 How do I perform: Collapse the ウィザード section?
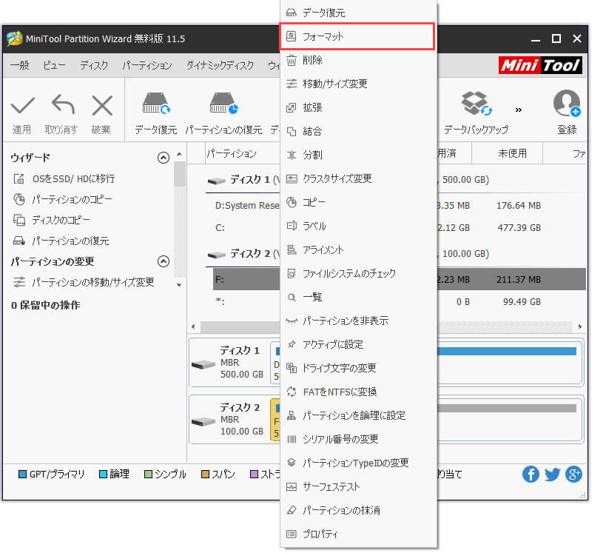coord(164,158)
